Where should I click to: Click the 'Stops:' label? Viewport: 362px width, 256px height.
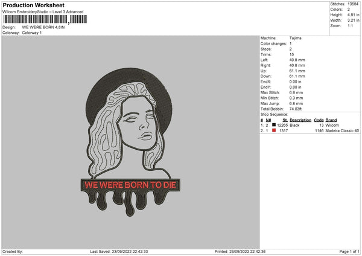(266, 50)
